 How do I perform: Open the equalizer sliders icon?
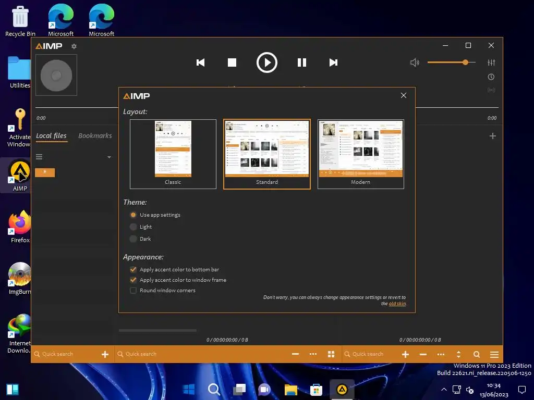point(491,63)
